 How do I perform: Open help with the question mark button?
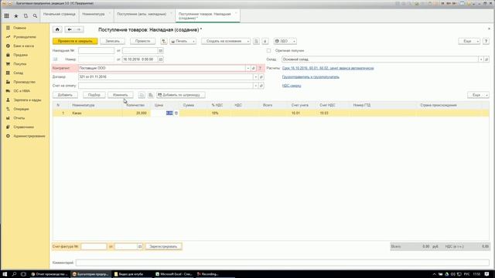[x=486, y=41]
